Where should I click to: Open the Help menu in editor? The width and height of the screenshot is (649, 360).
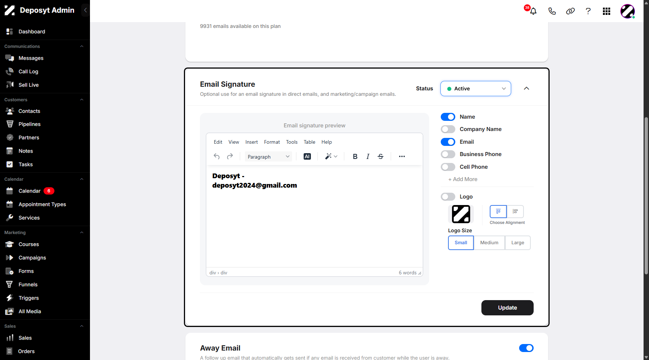pyautogui.click(x=326, y=142)
